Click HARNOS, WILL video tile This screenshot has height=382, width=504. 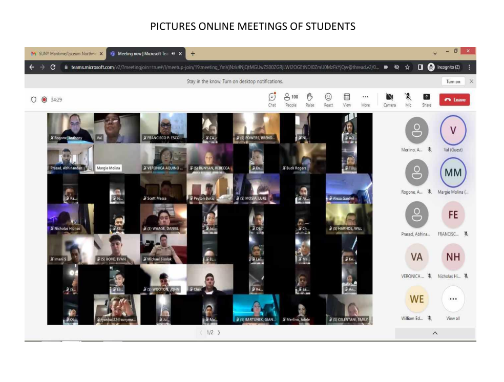coord(349,219)
